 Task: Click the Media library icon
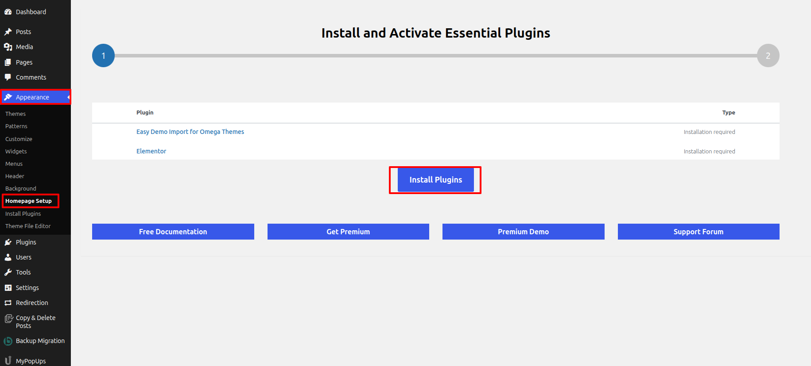8,47
